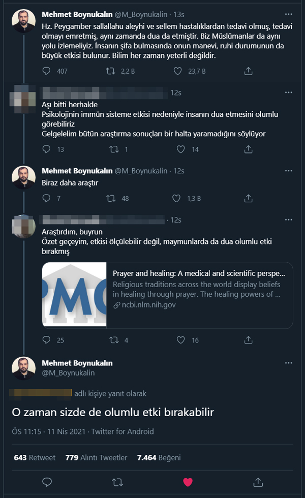The height and width of the screenshot is (498, 305).
Task: Open more options on 'Araştırdım, buyrun' tweet
Action: coord(289,220)
